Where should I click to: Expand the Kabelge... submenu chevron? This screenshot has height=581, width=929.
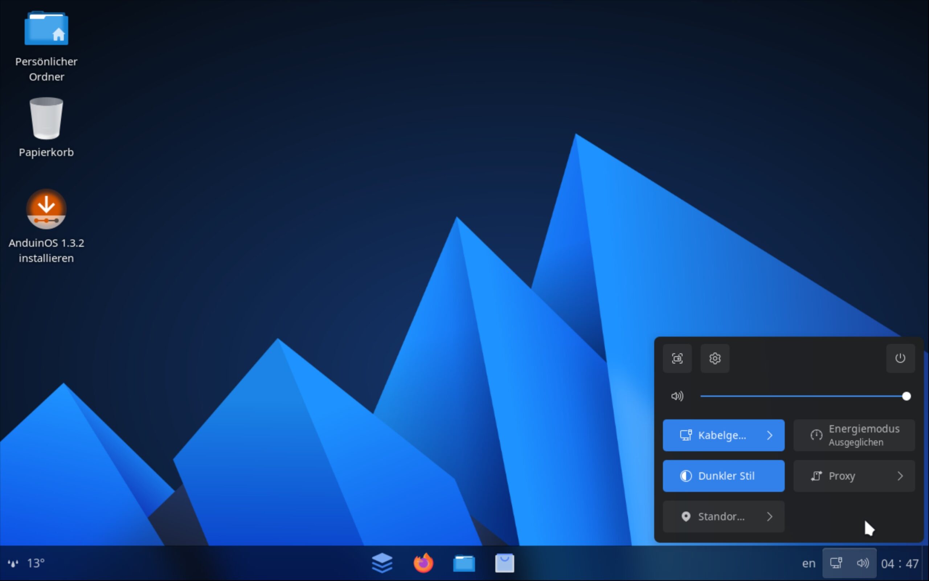click(x=770, y=435)
